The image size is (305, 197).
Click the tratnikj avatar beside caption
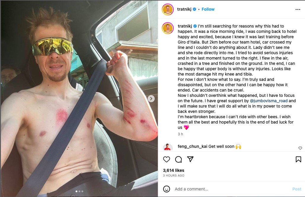tap(168, 28)
